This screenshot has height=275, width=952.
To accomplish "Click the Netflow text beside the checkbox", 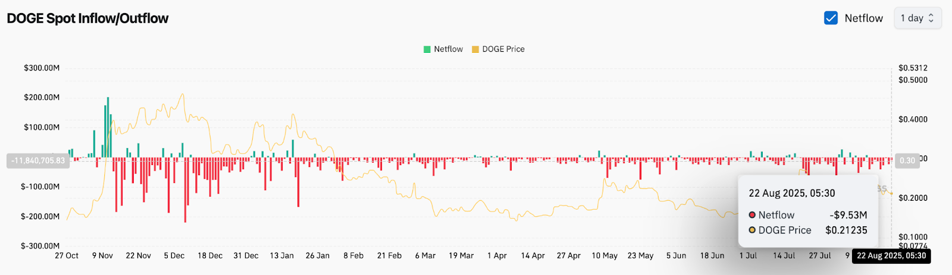I will [863, 18].
